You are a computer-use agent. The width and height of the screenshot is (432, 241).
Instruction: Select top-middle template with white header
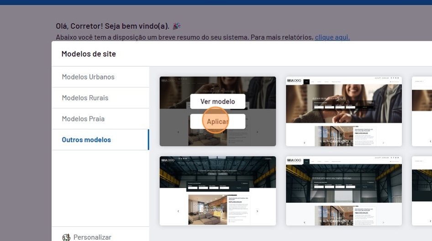(344, 111)
